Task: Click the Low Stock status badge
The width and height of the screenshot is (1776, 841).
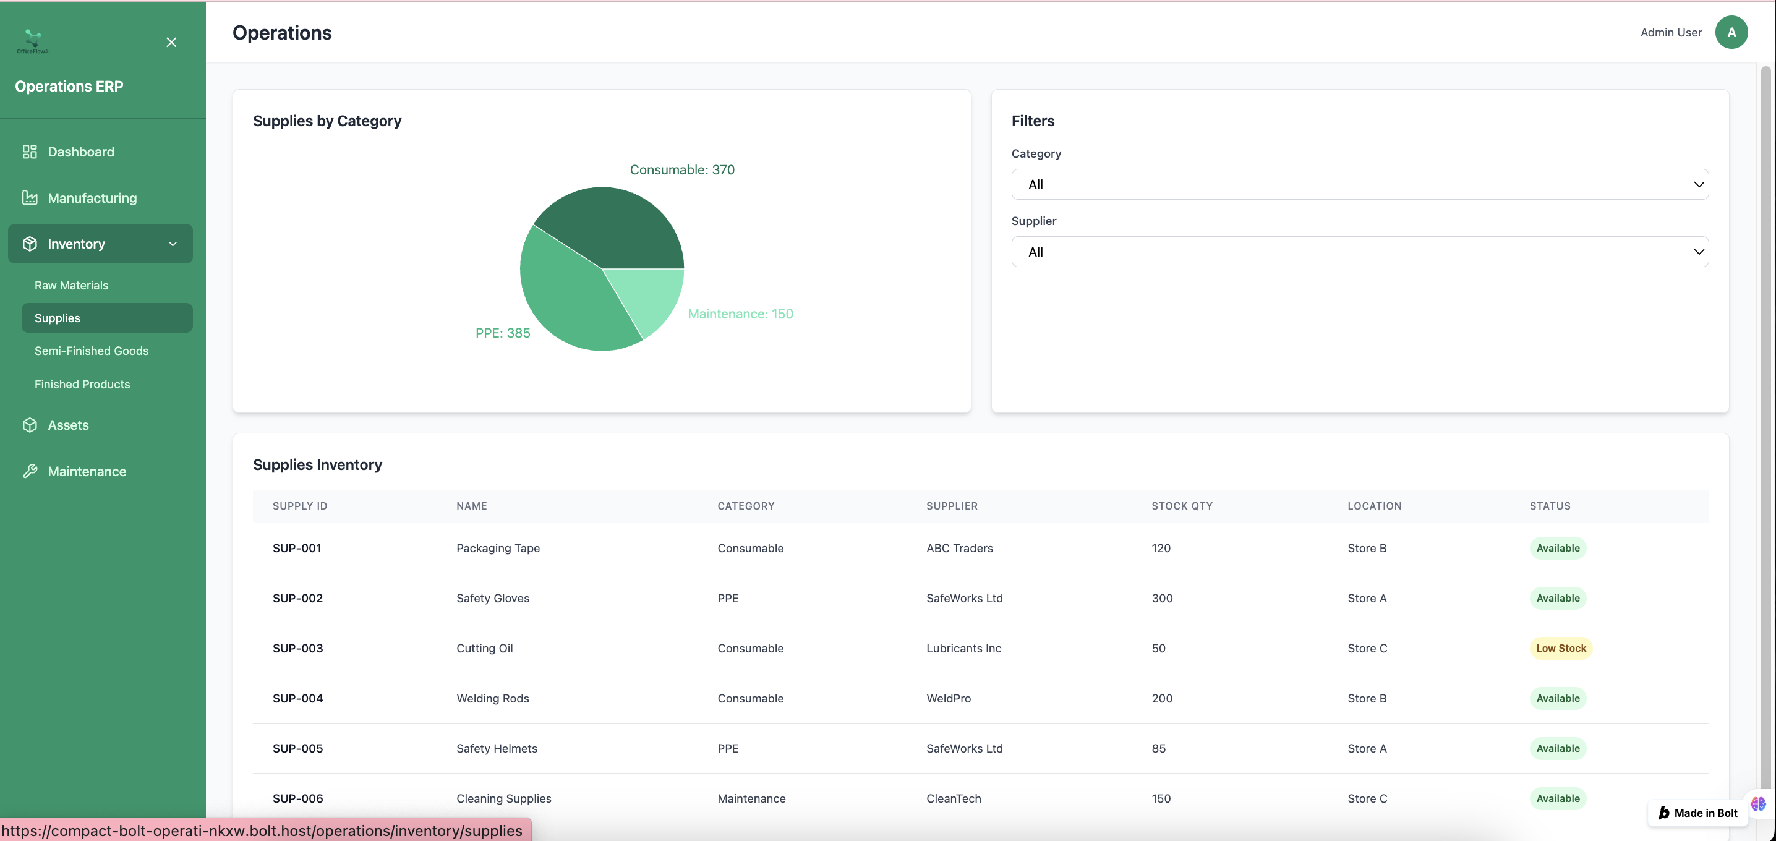Action: tap(1560, 648)
